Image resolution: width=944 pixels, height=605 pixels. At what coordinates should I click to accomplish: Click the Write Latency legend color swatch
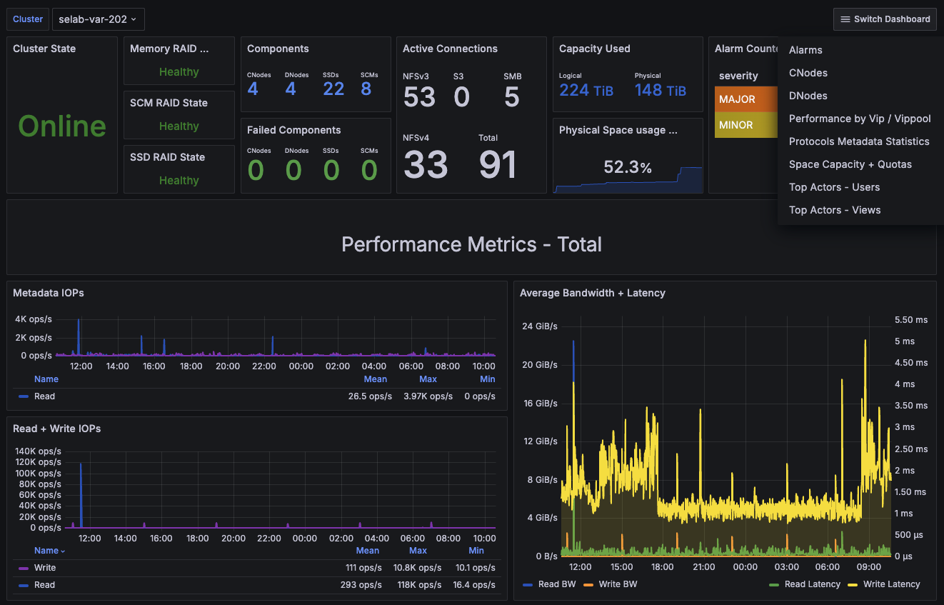pos(853,584)
